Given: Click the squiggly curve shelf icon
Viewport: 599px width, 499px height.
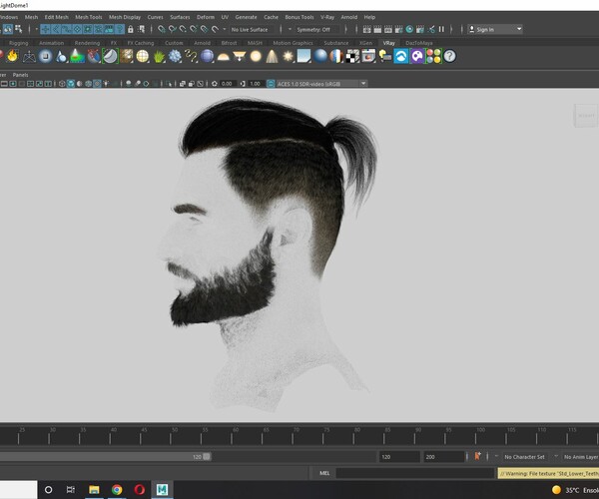Looking at the screenshot, I should (x=191, y=56).
